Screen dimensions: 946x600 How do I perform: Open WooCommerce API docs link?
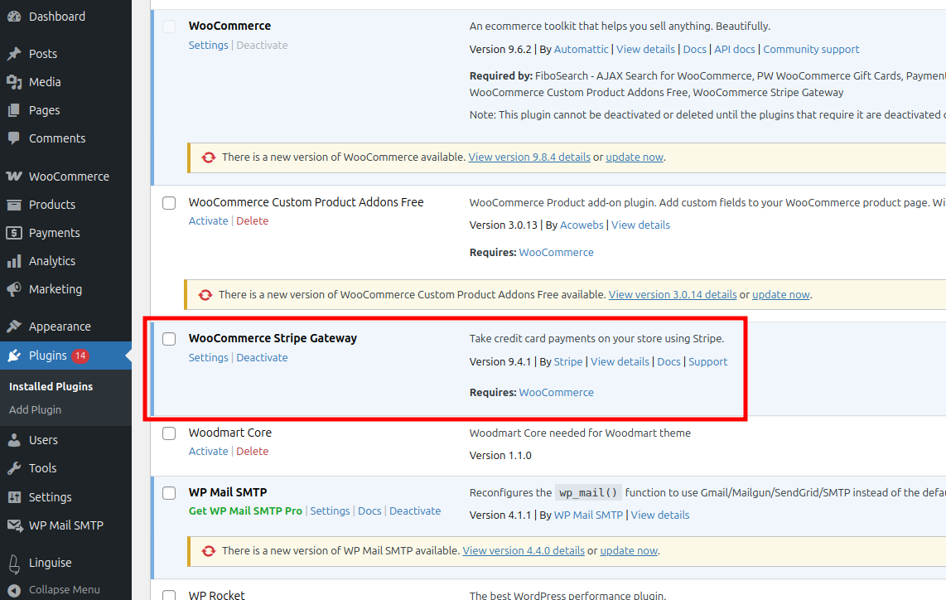pyautogui.click(x=735, y=50)
